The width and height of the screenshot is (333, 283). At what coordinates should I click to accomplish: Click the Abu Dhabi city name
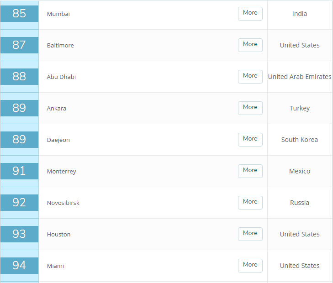point(61,77)
